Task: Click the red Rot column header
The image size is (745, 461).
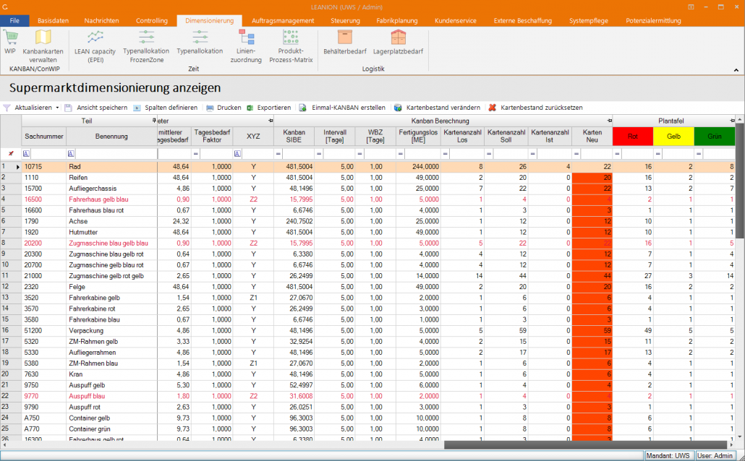Action: click(x=633, y=137)
